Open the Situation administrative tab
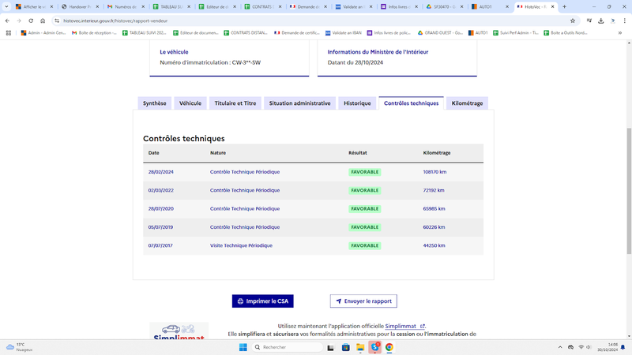The width and height of the screenshot is (632, 355). (299, 103)
